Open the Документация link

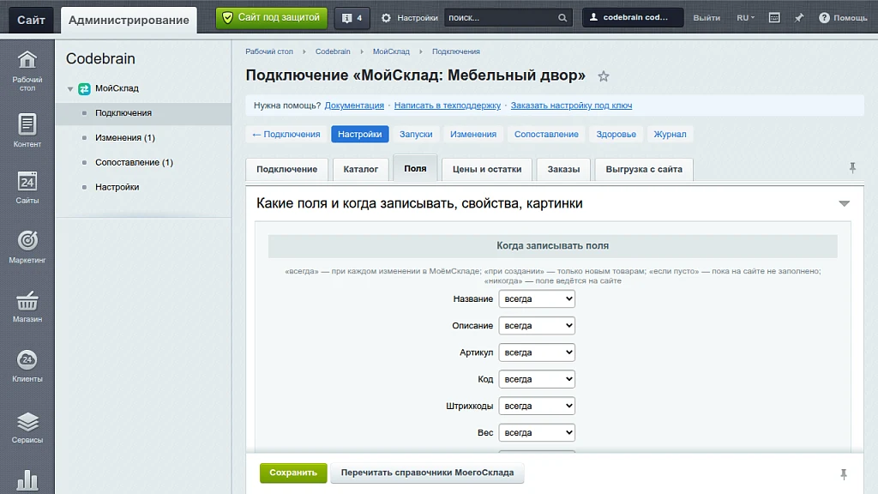pyautogui.click(x=354, y=105)
